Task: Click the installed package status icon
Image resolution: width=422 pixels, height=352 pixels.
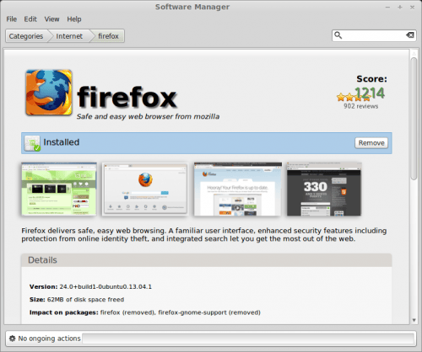Action: point(32,143)
